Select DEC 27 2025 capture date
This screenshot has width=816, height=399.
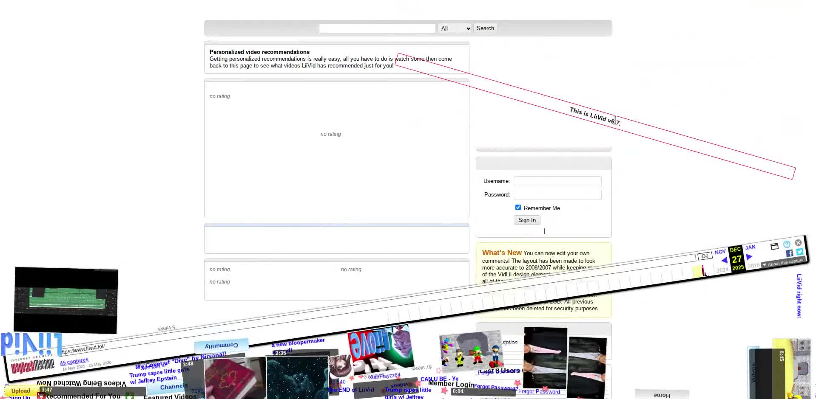click(x=737, y=259)
